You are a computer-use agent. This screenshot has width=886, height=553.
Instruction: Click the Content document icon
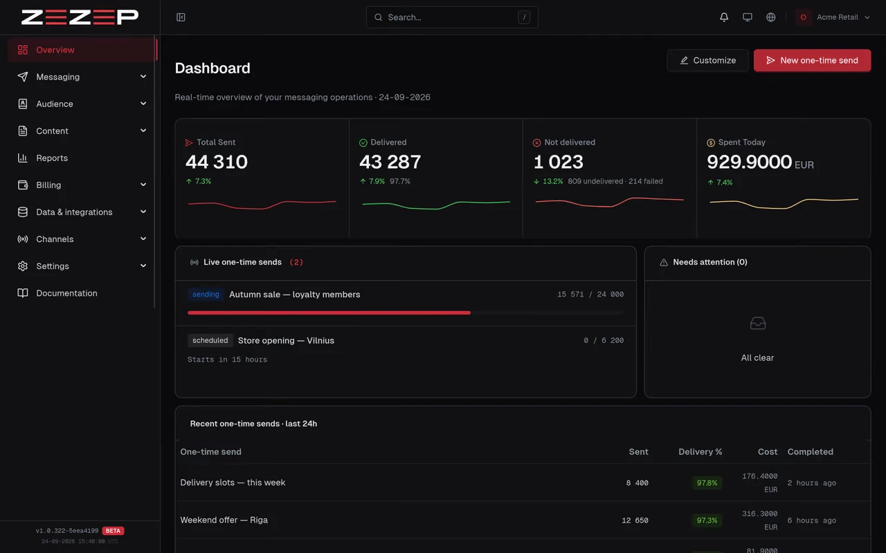point(23,131)
